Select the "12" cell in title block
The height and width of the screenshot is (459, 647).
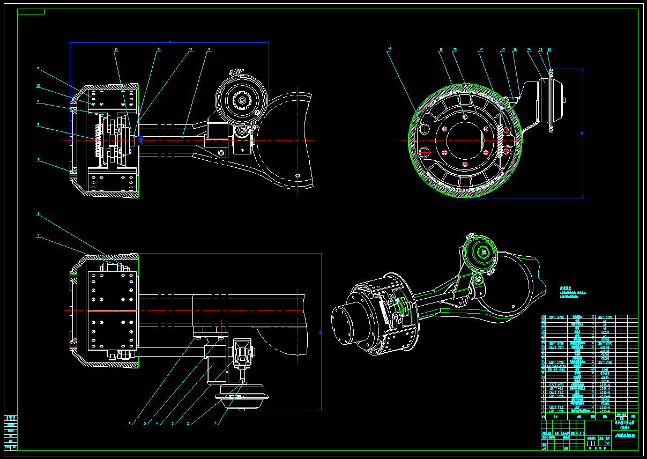[x=608, y=443]
